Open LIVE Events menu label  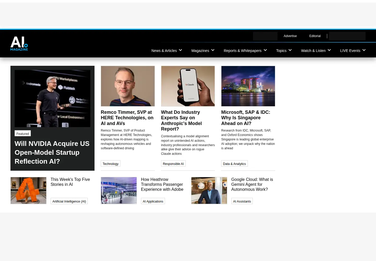click(350, 51)
